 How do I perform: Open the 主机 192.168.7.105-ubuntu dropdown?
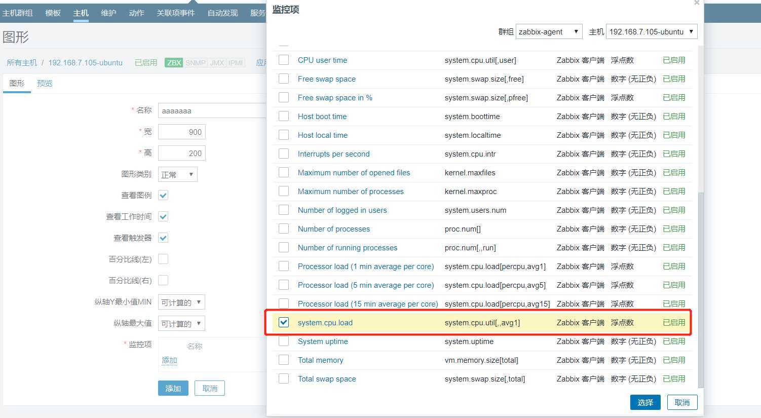click(x=652, y=31)
